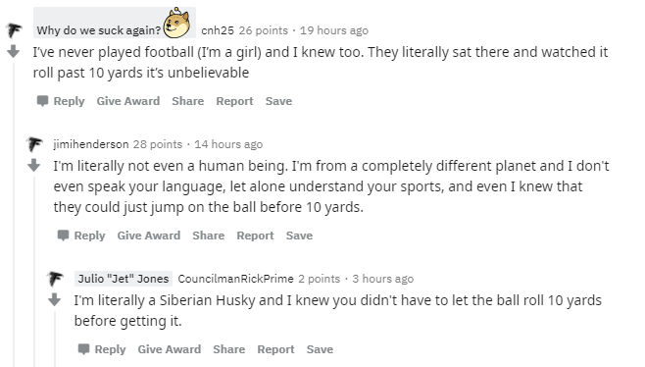Downvote cnh25's comment with the arrow
Image resolution: width=645 pixels, height=367 pixels.
13,51
